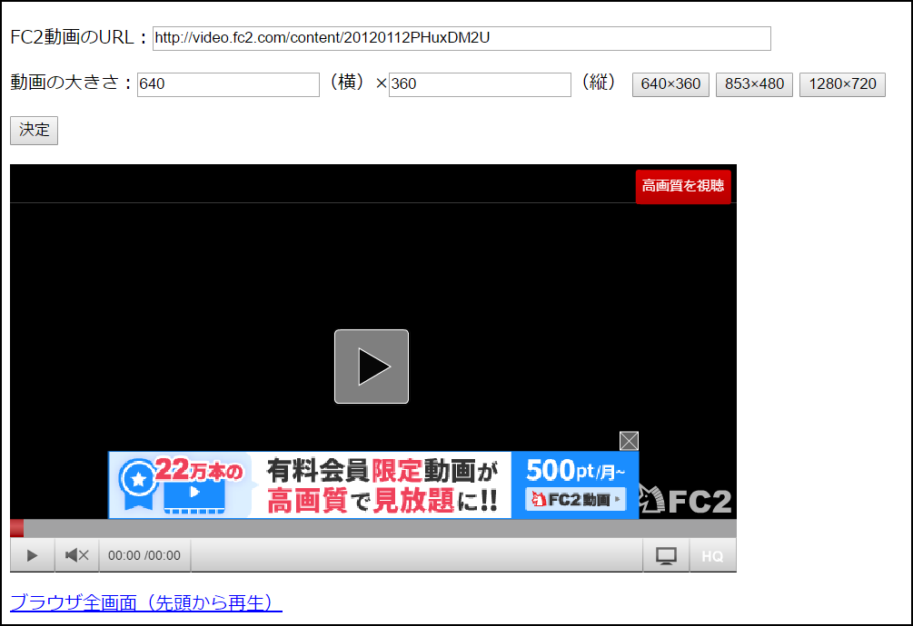This screenshot has width=913, height=626.
Task: Close the banner ad with X icon
Action: click(x=629, y=441)
